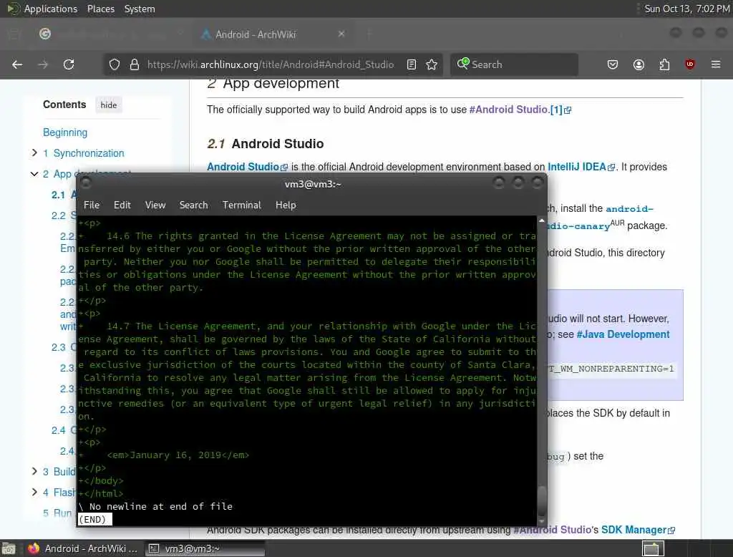
Task: Open the Applications menu
Action: (51, 9)
